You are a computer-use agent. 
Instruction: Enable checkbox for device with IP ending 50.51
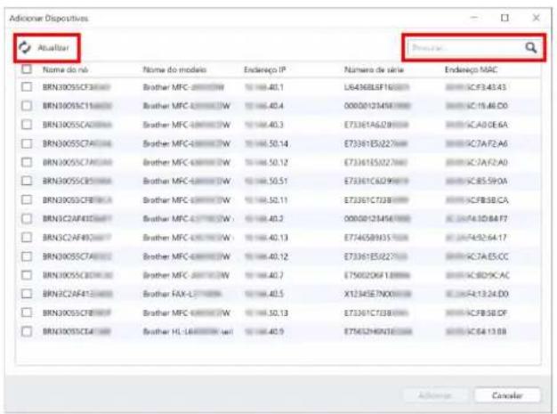(27, 181)
